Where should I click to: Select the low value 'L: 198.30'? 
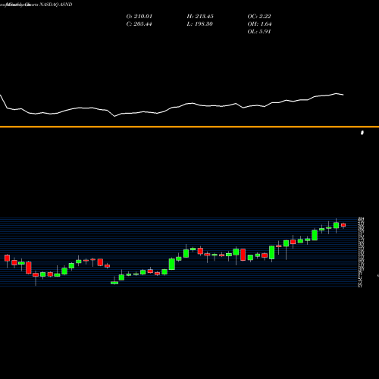tap(199, 24)
